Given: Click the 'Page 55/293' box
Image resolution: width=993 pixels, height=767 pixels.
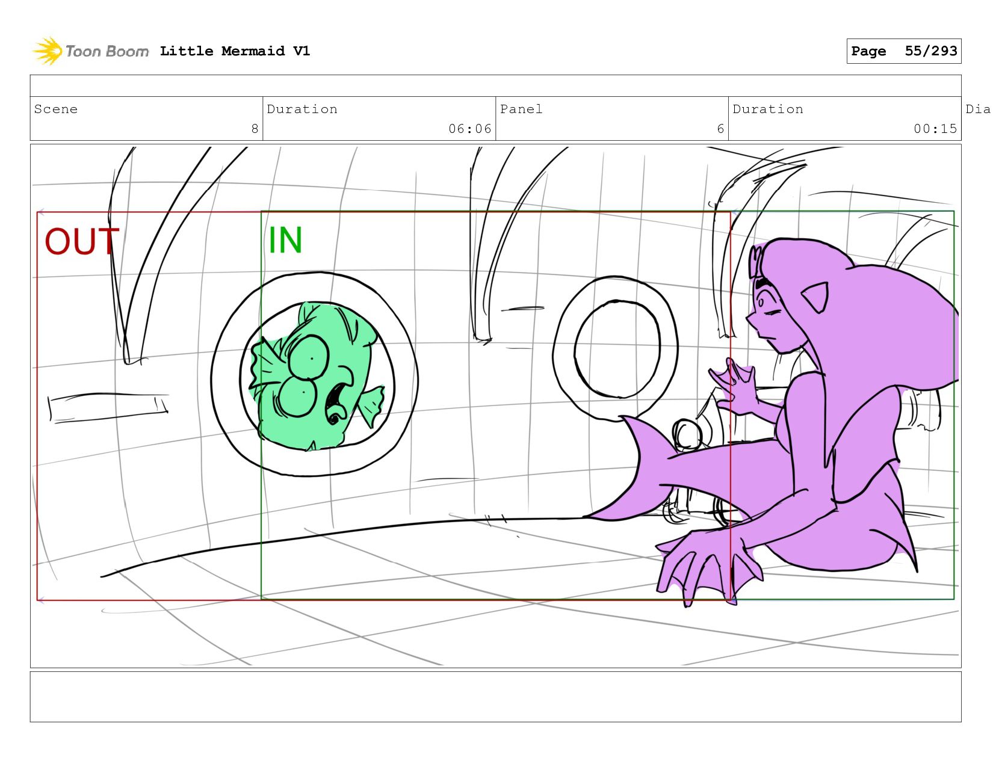Looking at the screenshot, I should pos(903,51).
